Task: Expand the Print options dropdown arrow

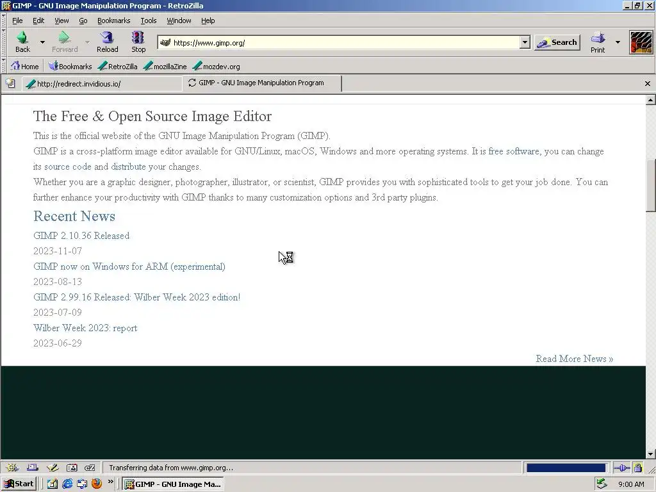Action: tap(618, 42)
